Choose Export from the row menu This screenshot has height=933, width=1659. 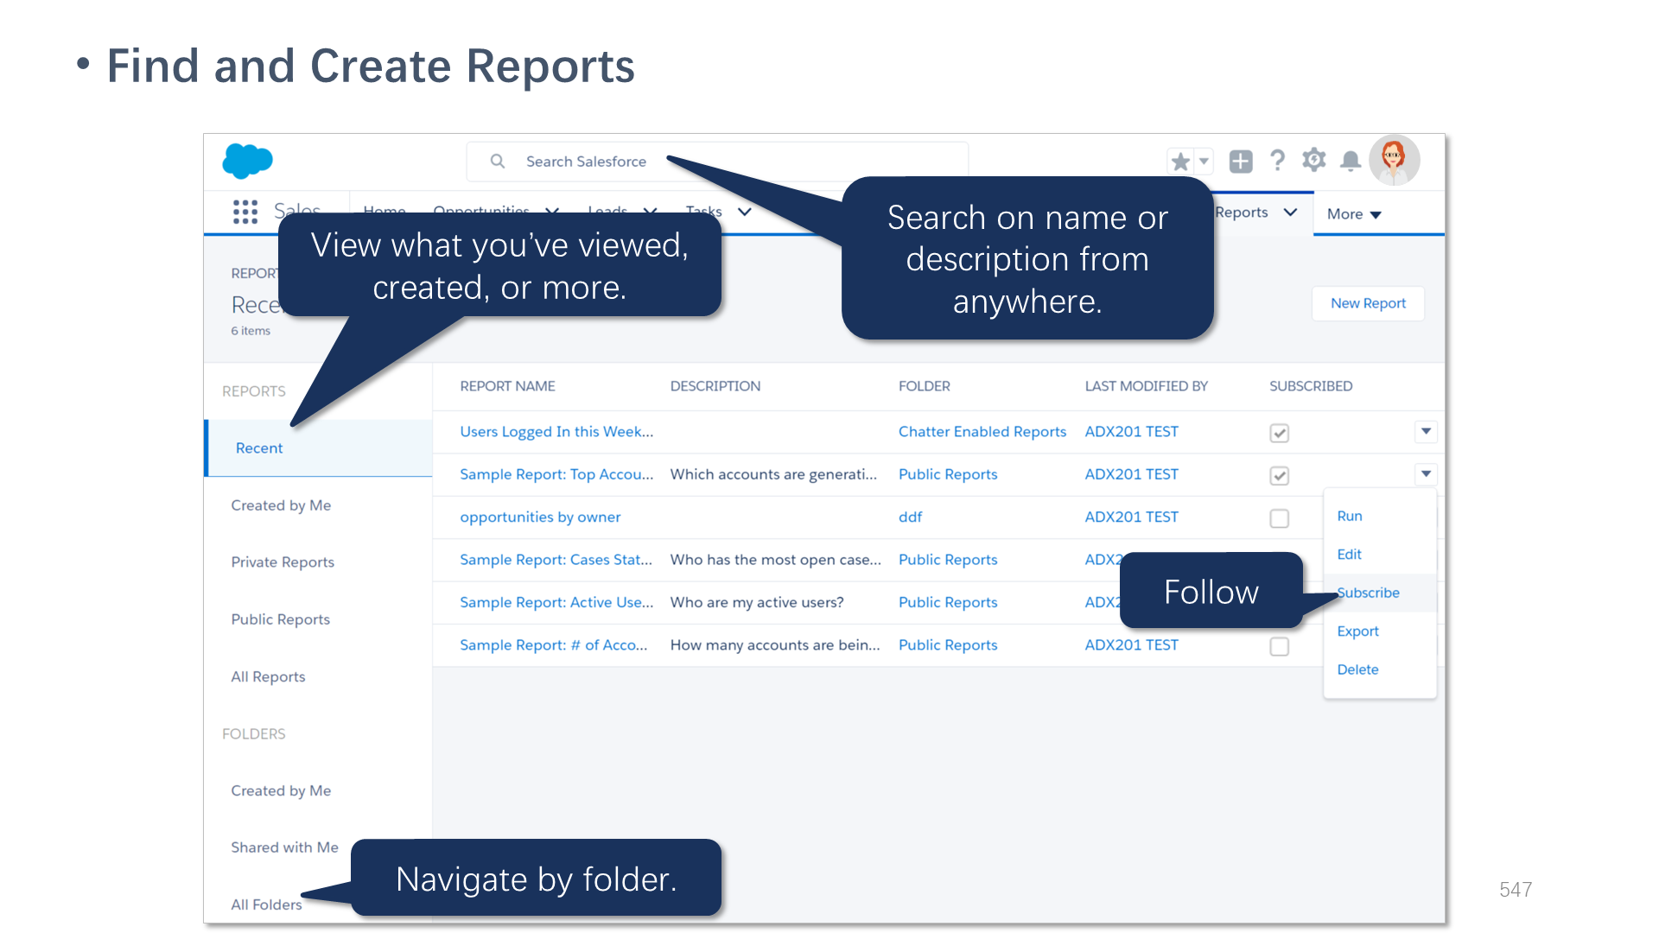1358,632
